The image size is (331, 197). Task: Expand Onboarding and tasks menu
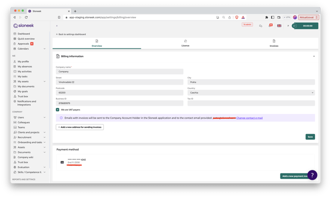click(x=45, y=142)
